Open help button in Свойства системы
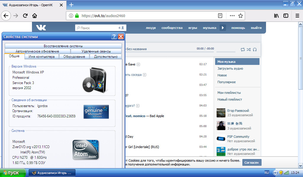Image resolution: width=303 pixels, height=177 pixels. 114,36
